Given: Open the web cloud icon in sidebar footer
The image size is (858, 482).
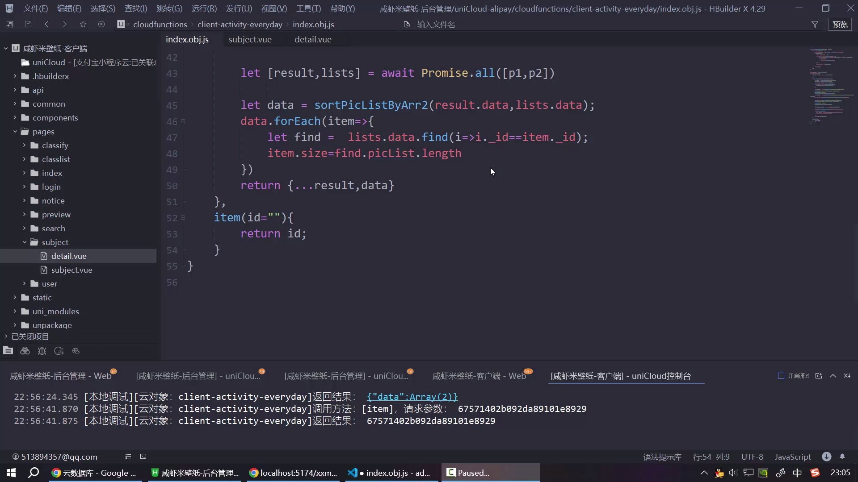Looking at the screenshot, I should pos(76,351).
